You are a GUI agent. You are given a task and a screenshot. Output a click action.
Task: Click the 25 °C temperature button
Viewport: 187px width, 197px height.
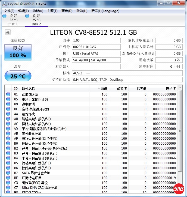coord(18,76)
